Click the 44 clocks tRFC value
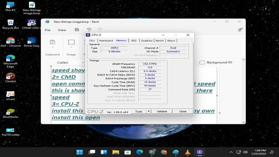The width and height of the screenshot is (279, 157). coord(150,85)
